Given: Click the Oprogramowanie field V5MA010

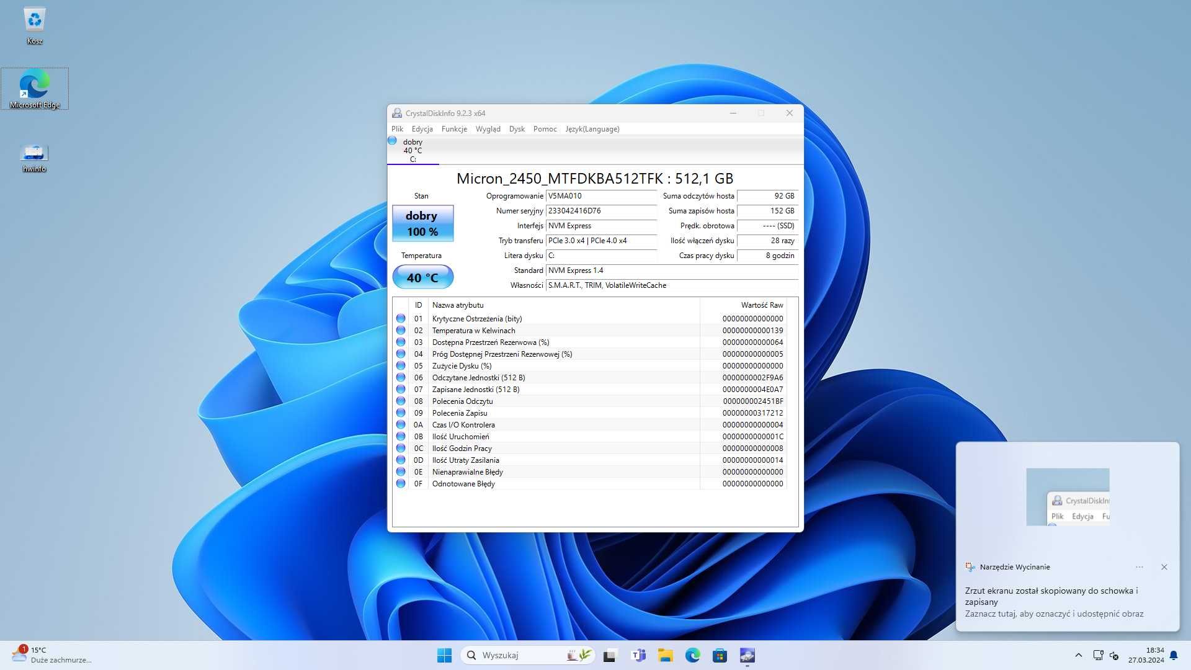Looking at the screenshot, I should pos(601,196).
